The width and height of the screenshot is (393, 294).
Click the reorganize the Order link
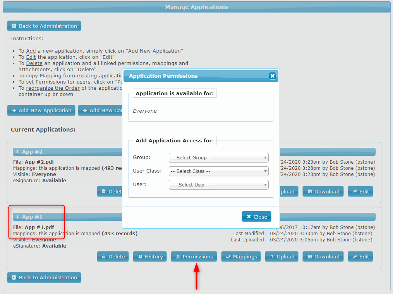click(53, 88)
